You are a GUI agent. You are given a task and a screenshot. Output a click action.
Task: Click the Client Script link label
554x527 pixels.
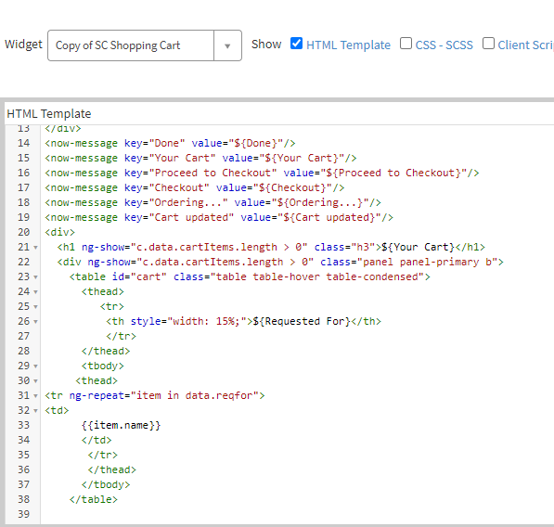point(526,45)
